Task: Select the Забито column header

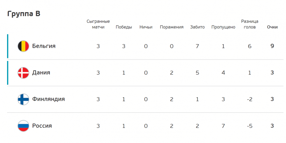Action: pos(198,27)
